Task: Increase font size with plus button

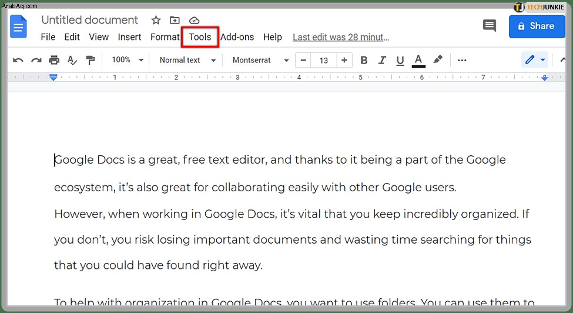Action: click(x=344, y=61)
